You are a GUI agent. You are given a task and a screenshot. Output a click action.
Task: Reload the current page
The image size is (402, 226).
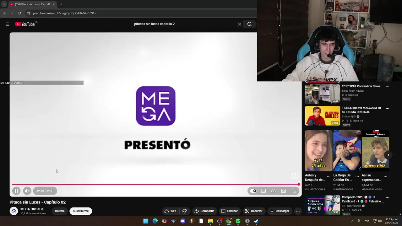[x=19, y=13]
